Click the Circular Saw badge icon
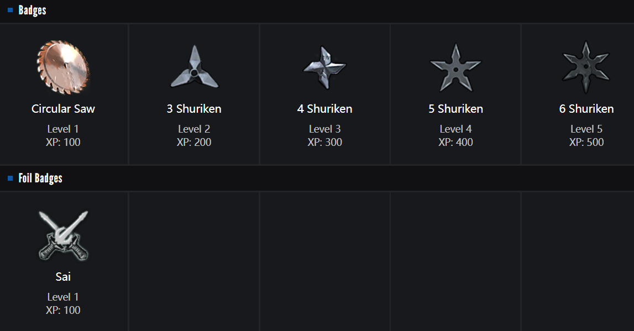Viewport: 634px width, 331px height. coord(63,67)
